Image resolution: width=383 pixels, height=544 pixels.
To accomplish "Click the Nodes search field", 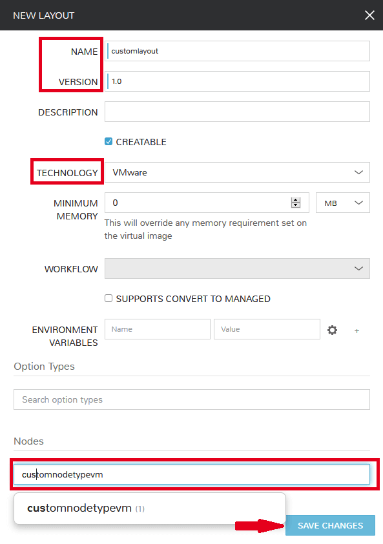I will point(192,474).
